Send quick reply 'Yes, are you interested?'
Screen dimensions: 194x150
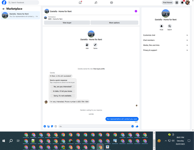coord(62,87)
